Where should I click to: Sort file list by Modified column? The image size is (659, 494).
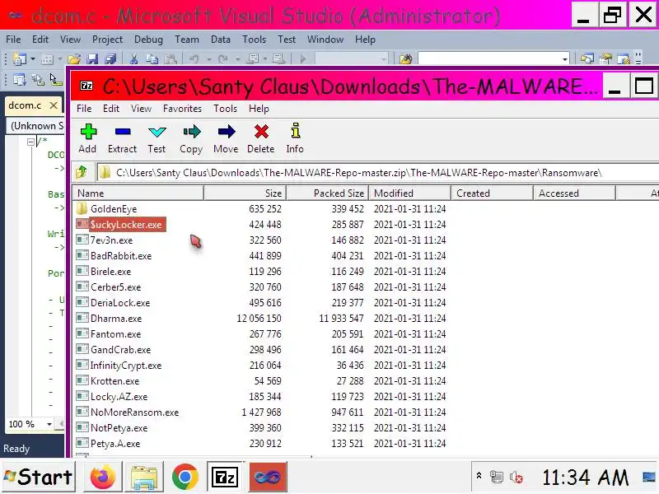click(x=409, y=193)
